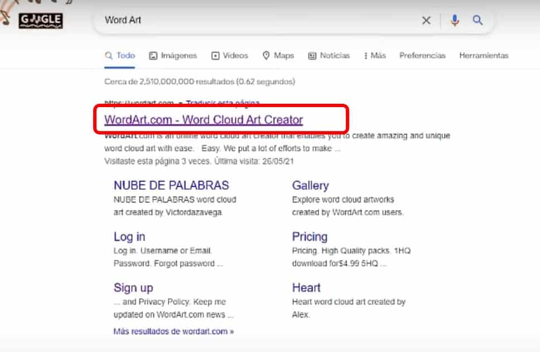Image resolution: width=540 pixels, height=352 pixels.
Task: Open the Log in sitelink
Action: click(129, 237)
